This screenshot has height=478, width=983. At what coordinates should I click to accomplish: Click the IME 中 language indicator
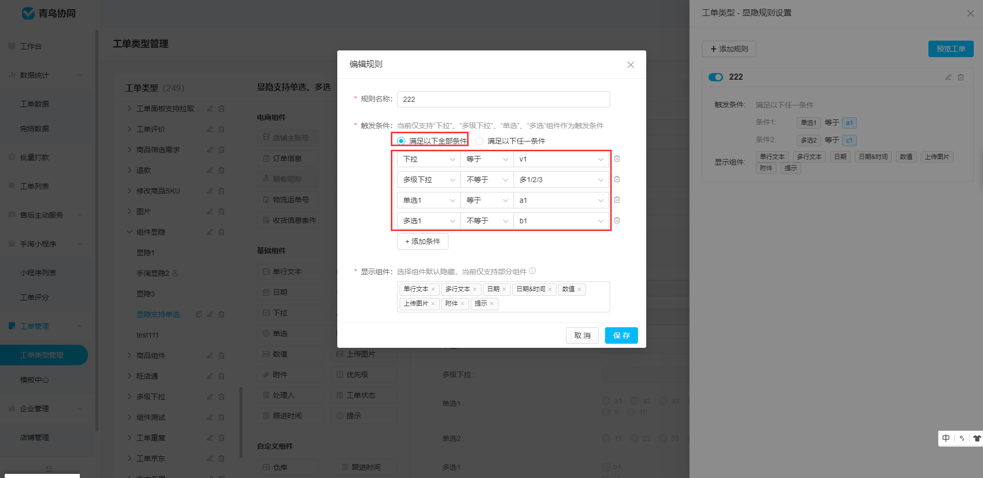(x=946, y=438)
